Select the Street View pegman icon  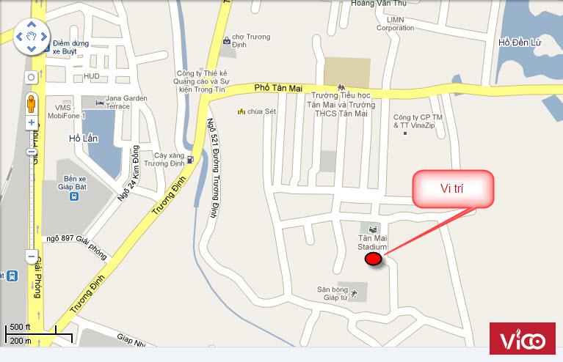pos(32,104)
